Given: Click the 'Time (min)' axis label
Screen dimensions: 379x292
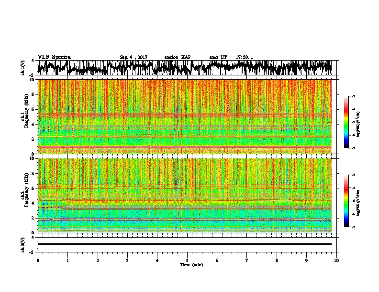Looking at the screenshot, I should point(191,265).
